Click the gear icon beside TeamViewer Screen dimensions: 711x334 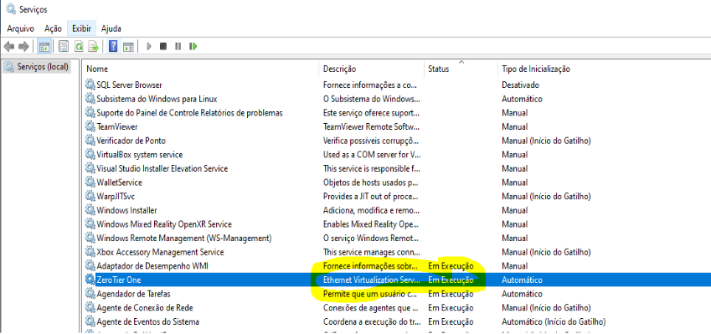click(x=90, y=126)
